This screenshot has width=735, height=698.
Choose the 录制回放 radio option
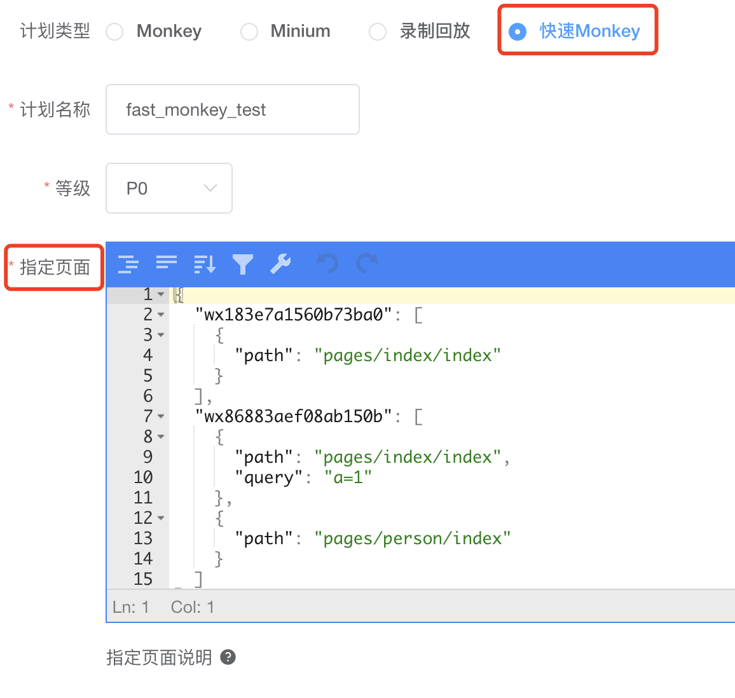pyautogui.click(x=378, y=32)
